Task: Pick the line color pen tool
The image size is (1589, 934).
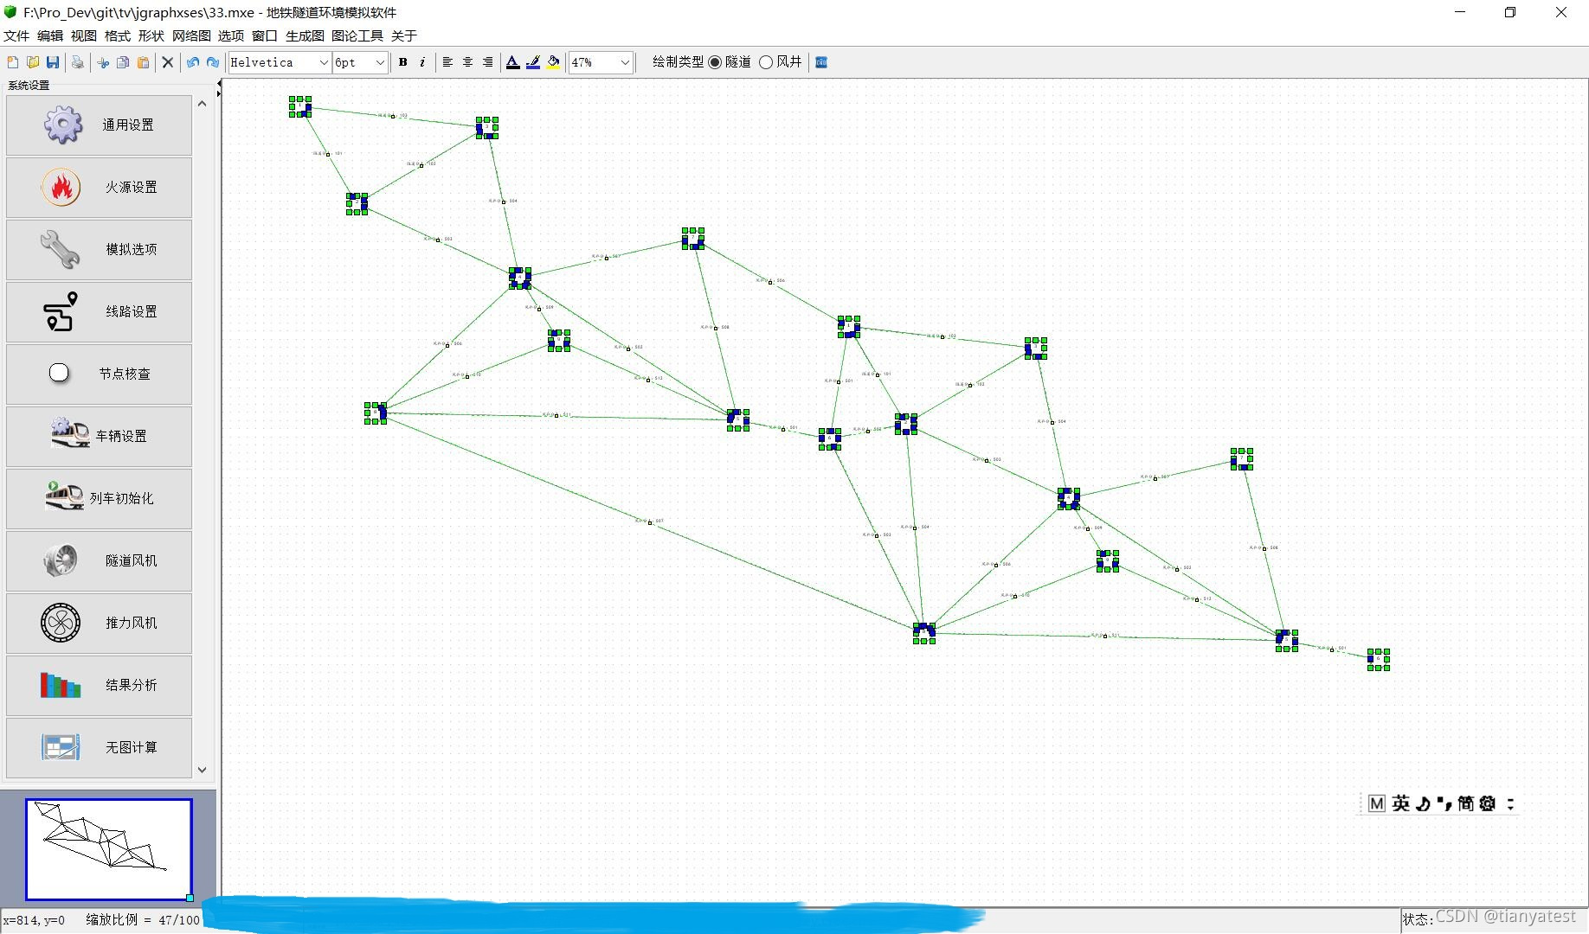Action: point(533,62)
